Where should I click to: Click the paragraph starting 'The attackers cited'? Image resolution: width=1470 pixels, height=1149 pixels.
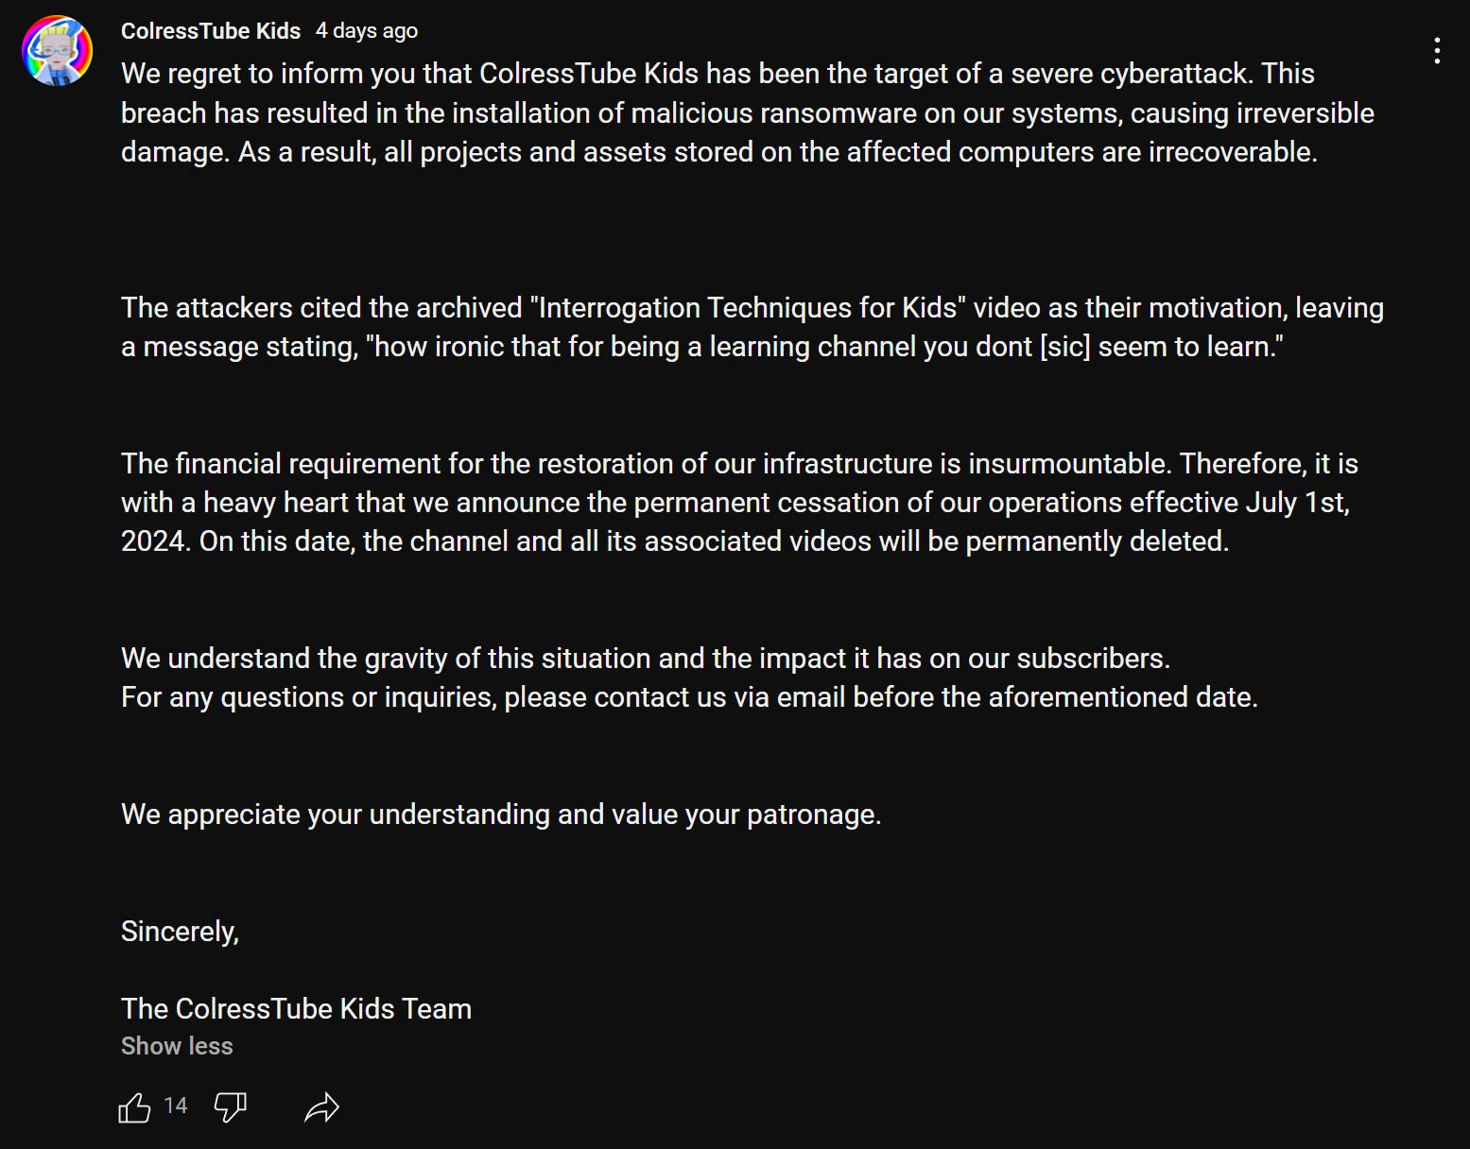click(x=752, y=327)
